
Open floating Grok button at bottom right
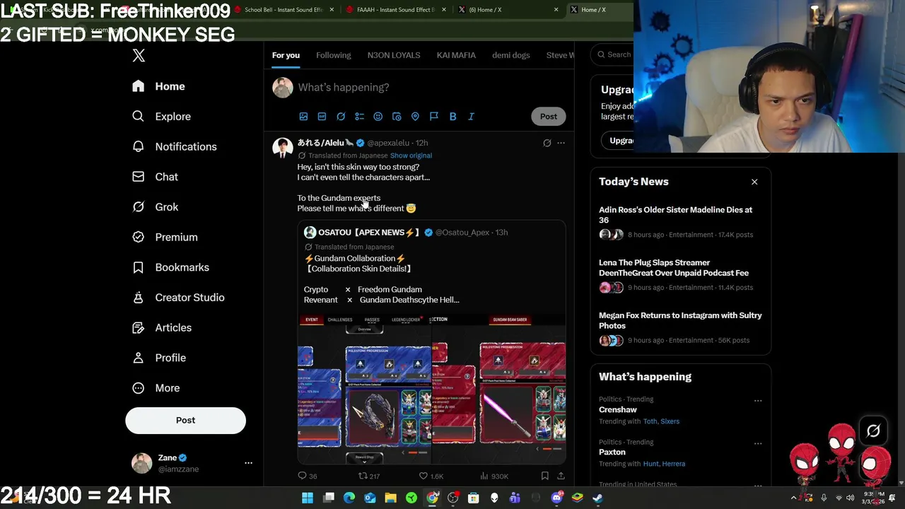point(873,431)
